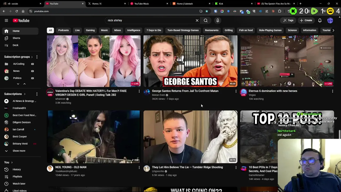
Task: Move category chips to the right
Action: [x=333, y=30]
